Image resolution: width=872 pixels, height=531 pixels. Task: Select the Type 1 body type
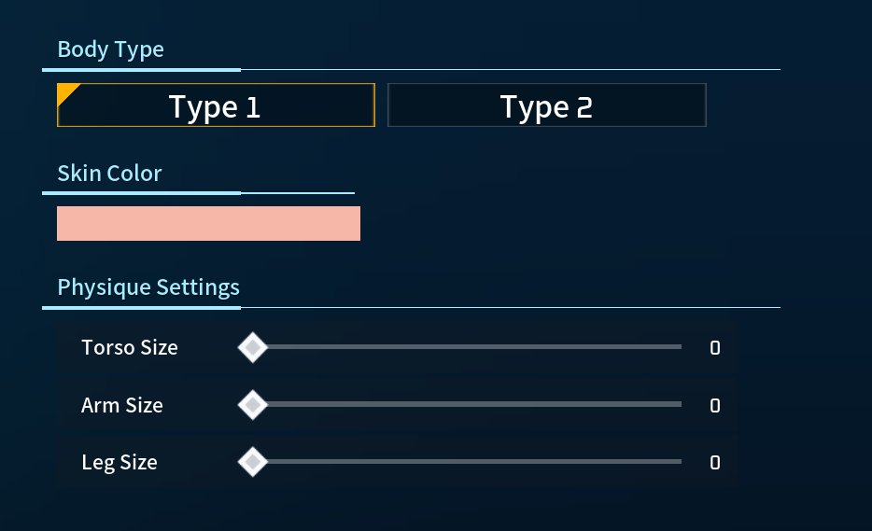click(x=215, y=105)
